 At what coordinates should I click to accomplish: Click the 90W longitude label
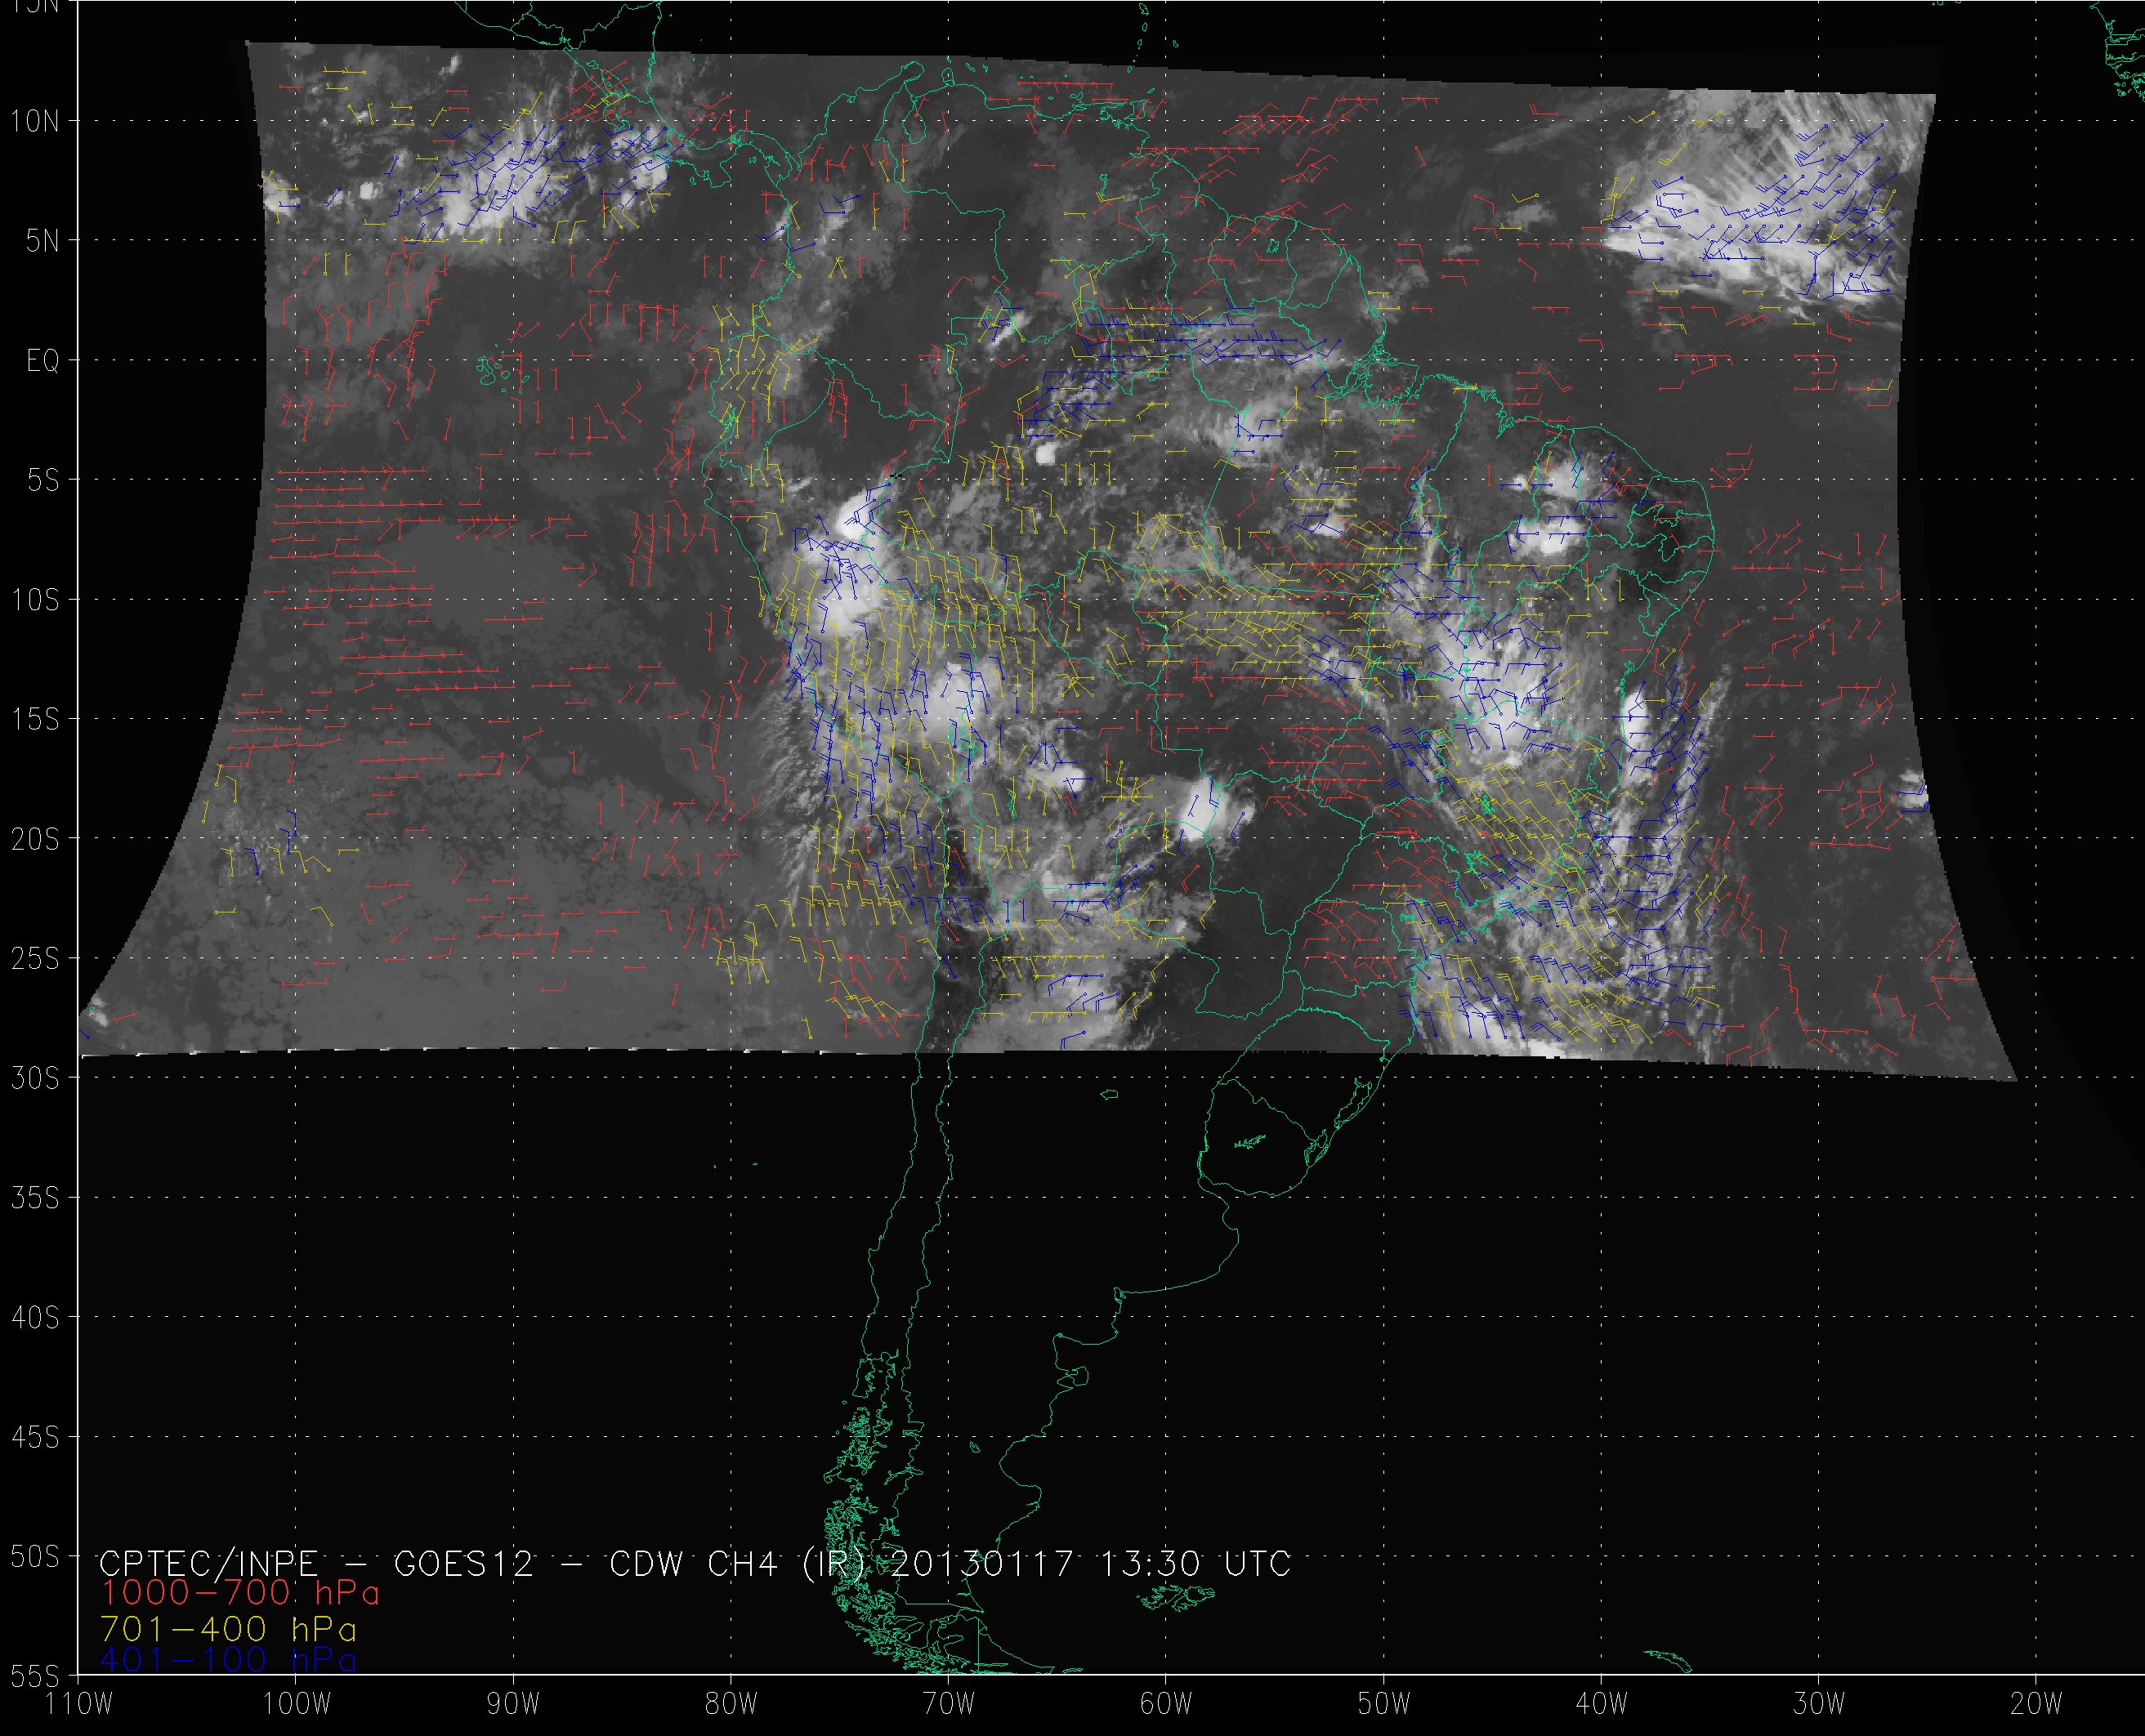[513, 1705]
